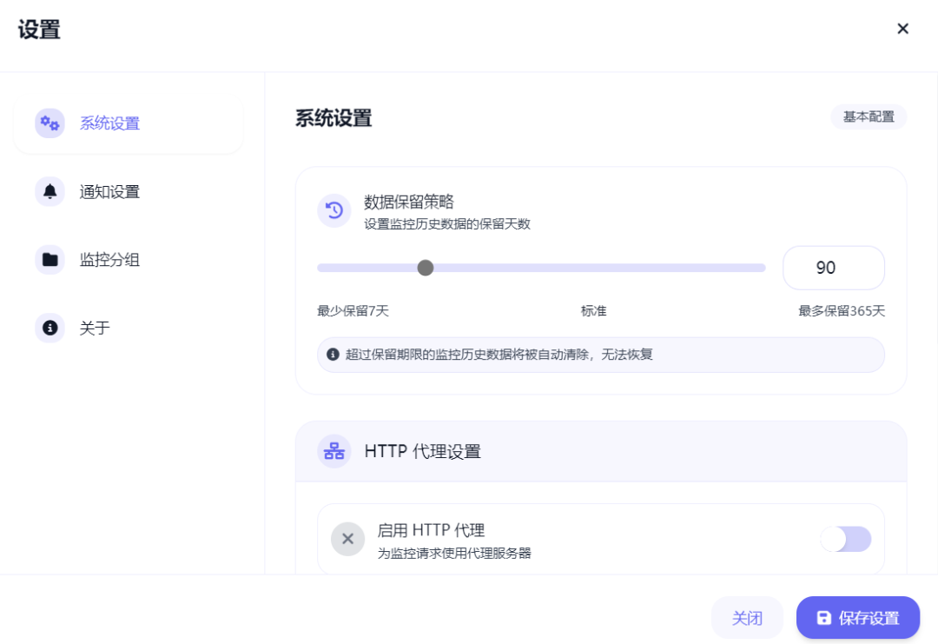This screenshot has width=938, height=644.
Task: Switch to the 监控分组 tab
Action: pyautogui.click(x=109, y=259)
